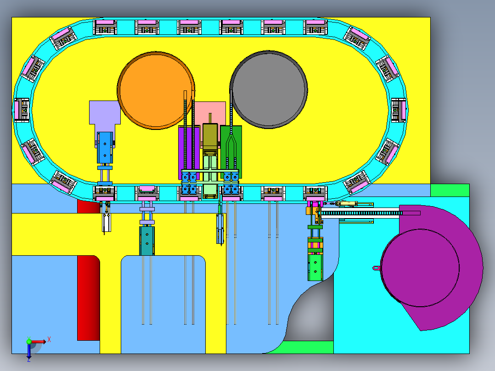This screenshot has height=371, width=495.
Task: Select the olive motor body in center
Action: pyautogui.click(x=210, y=136)
